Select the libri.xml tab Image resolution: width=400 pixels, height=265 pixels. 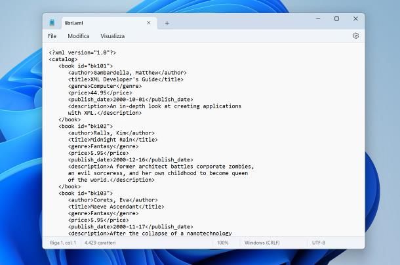[110, 23]
